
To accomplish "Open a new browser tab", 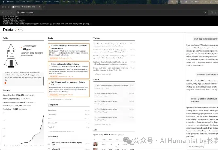I will [x=44, y=7].
